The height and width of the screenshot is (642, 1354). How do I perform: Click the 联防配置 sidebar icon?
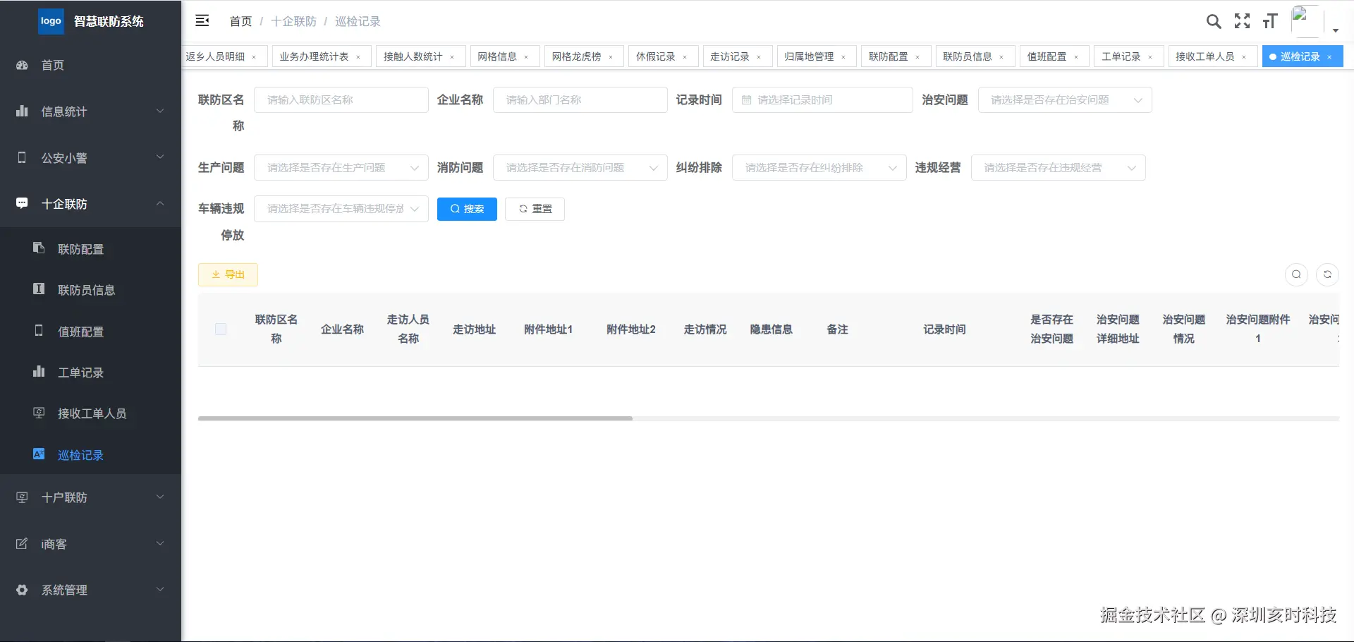click(x=39, y=248)
